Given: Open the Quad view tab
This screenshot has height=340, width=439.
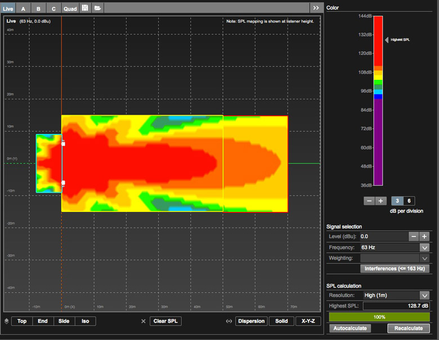Looking at the screenshot, I should [70, 8].
